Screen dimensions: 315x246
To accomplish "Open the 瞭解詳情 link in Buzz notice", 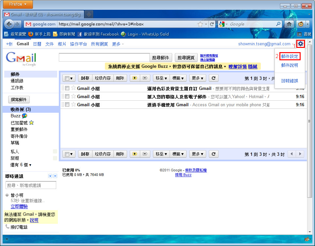I will point(238,66).
